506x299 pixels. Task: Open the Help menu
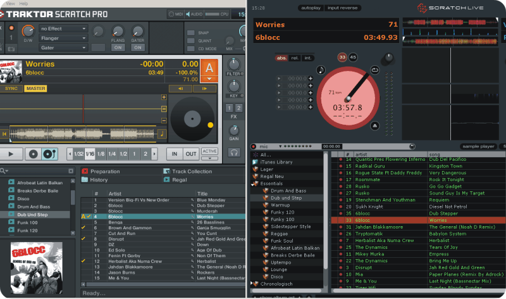point(24,3)
